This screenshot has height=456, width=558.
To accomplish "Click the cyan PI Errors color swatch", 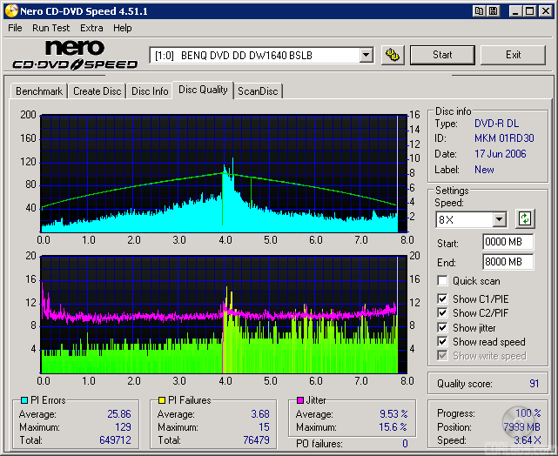I will coord(24,401).
